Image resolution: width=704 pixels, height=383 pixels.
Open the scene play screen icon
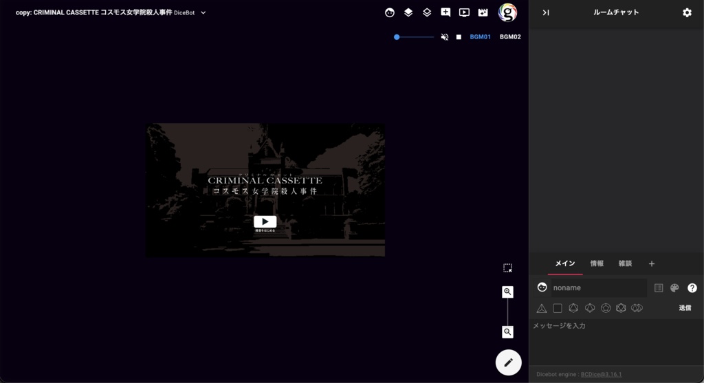(464, 12)
